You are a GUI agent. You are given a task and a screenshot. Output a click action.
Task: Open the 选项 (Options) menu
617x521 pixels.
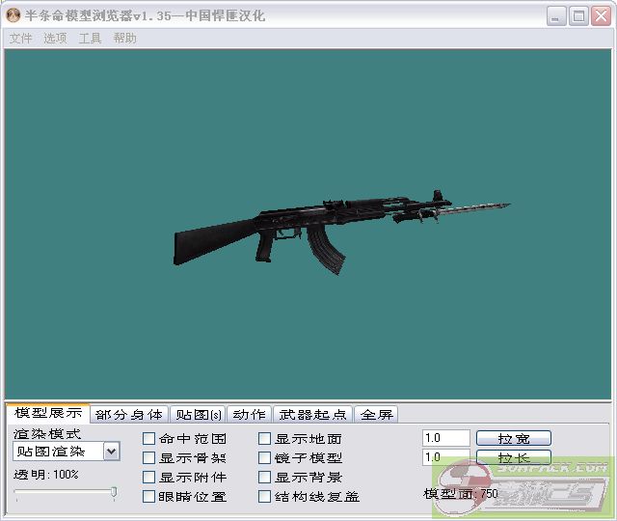click(x=55, y=39)
